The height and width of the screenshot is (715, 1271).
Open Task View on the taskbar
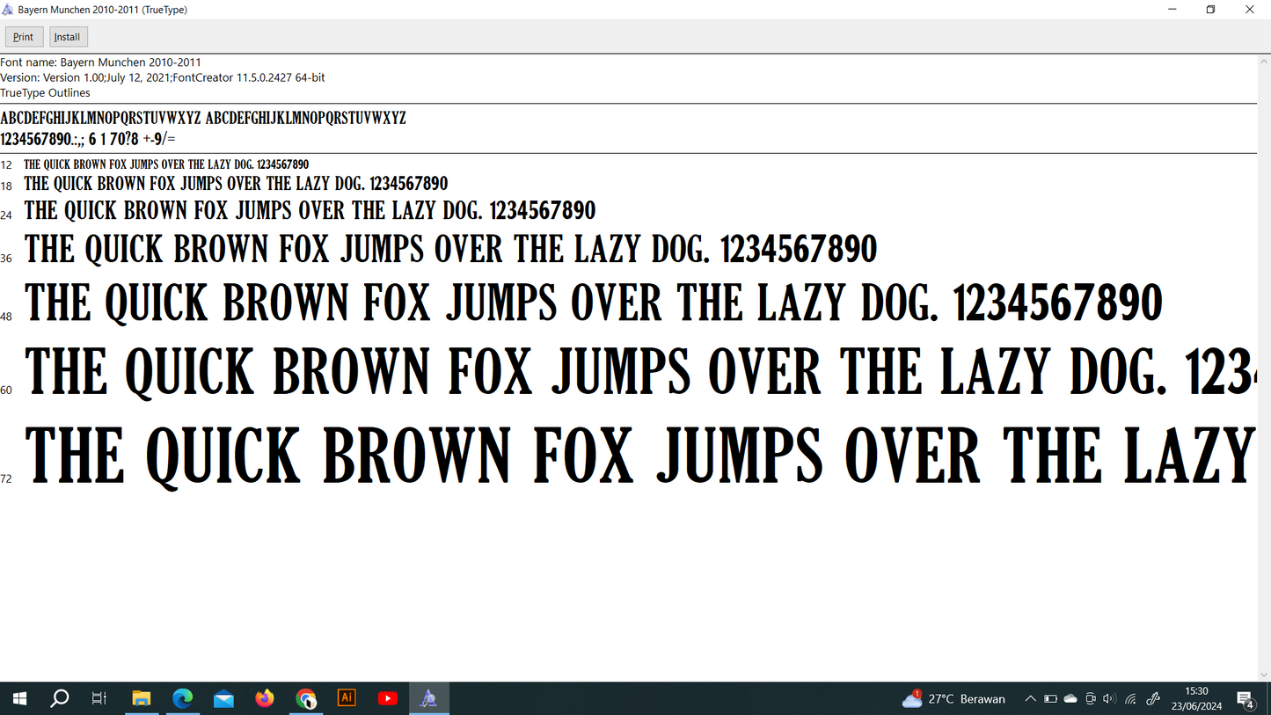tap(99, 698)
